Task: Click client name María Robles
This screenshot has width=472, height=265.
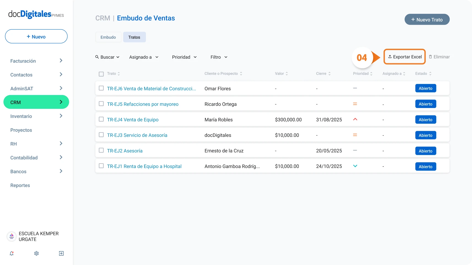Action: [219, 120]
